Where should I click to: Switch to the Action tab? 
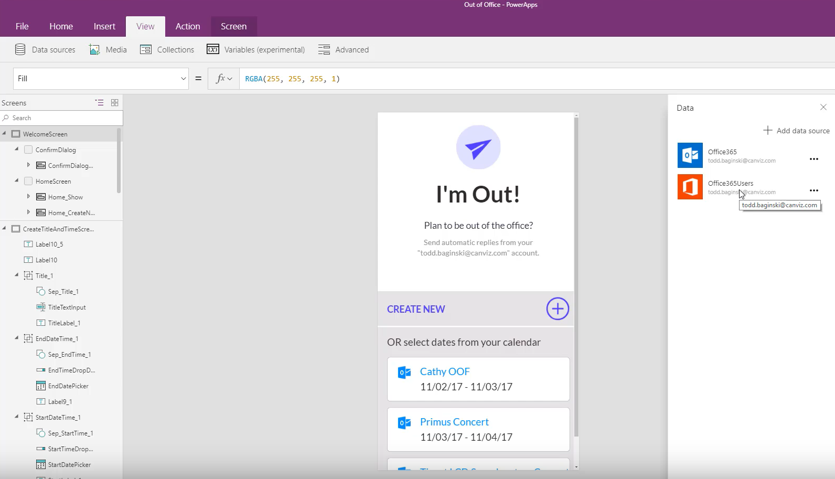coord(188,26)
